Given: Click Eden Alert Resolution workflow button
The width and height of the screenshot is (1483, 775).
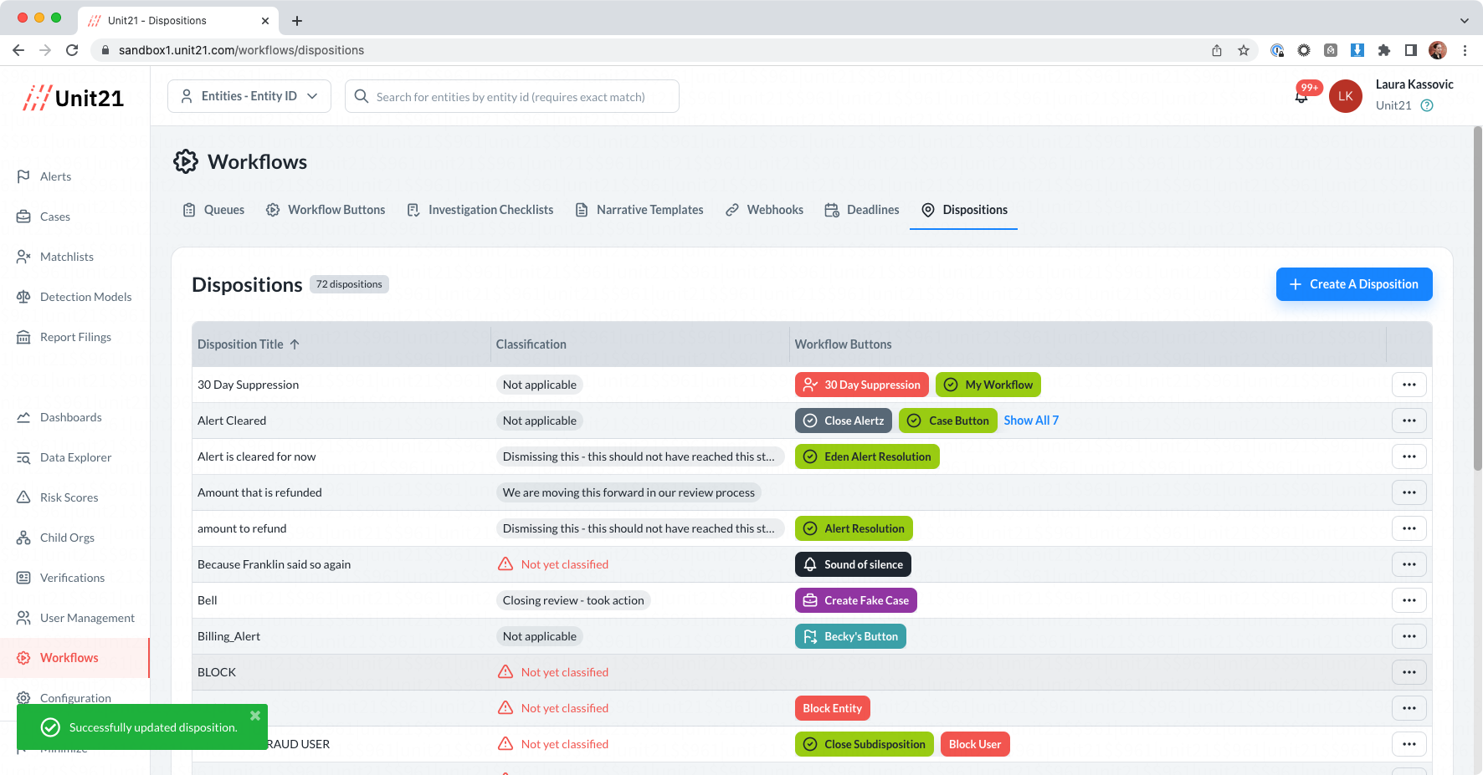Looking at the screenshot, I should click(x=867, y=456).
